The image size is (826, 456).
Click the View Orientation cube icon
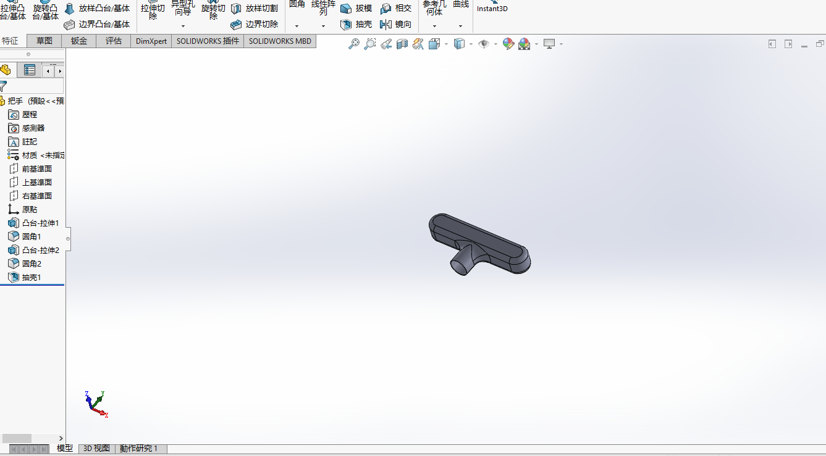tap(434, 44)
